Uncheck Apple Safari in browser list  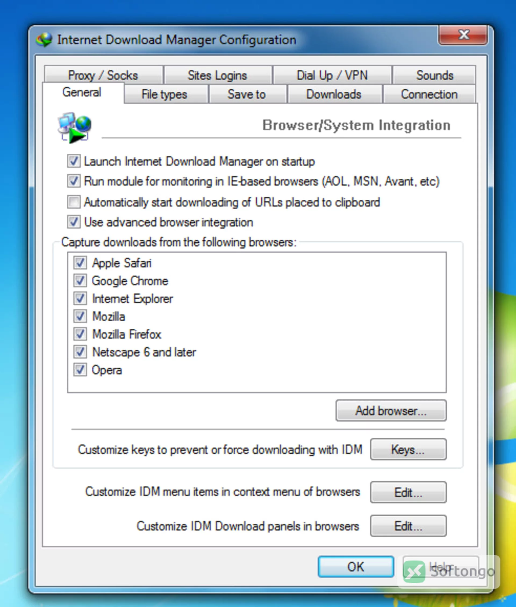[80, 263]
